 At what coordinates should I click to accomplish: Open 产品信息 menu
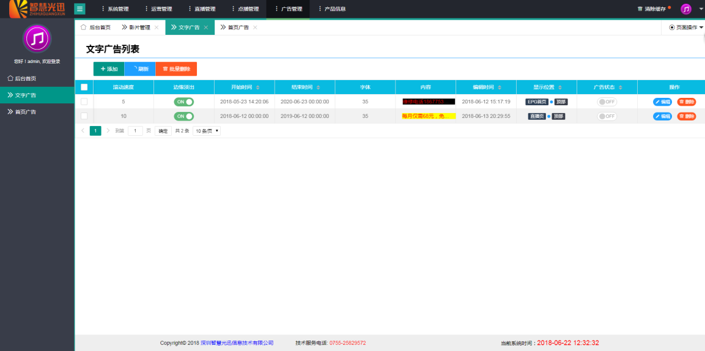[x=331, y=9]
